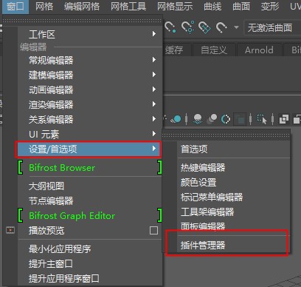Open the 窗口 menu in menu bar
The height and width of the screenshot is (287, 301).
coord(15,7)
